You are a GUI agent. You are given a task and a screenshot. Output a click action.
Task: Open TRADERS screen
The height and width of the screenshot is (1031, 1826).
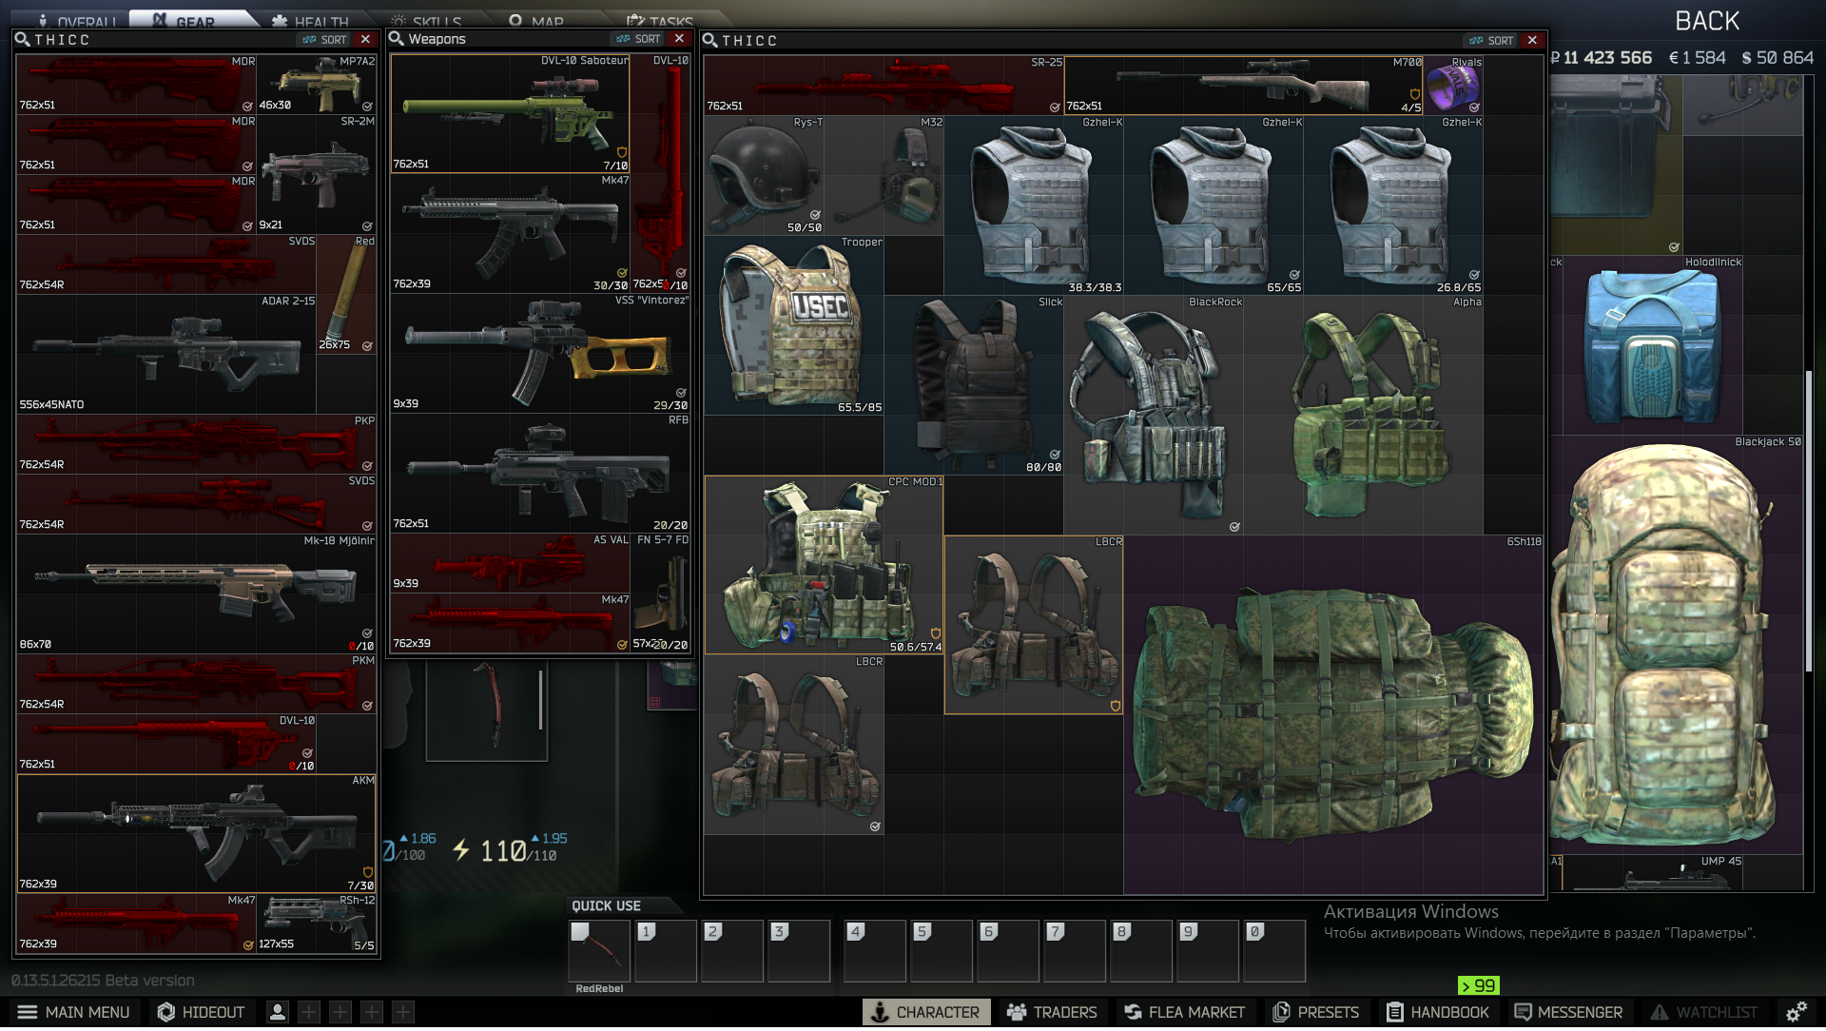click(x=1052, y=1012)
